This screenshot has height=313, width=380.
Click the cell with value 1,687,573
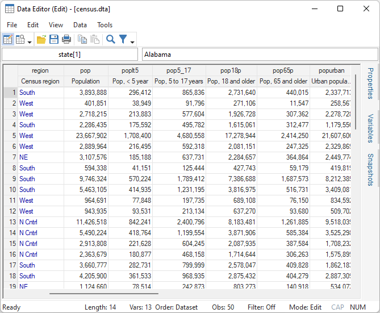point(283,179)
